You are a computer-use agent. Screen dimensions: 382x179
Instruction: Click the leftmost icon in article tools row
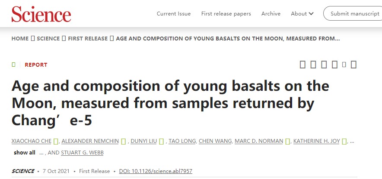(x=302, y=65)
